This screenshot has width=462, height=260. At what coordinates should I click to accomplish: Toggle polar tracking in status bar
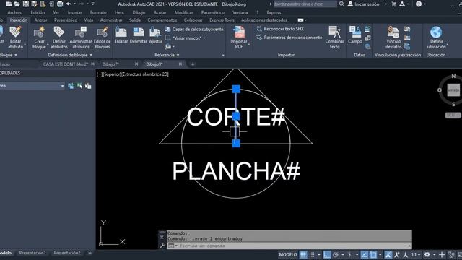click(x=336, y=254)
